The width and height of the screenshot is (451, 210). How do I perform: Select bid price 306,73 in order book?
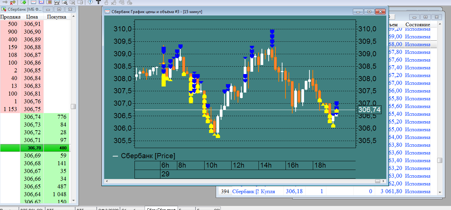[32, 125]
